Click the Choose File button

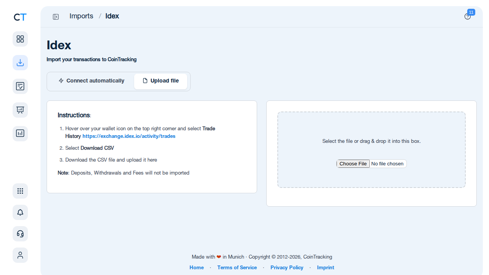point(353,164)
